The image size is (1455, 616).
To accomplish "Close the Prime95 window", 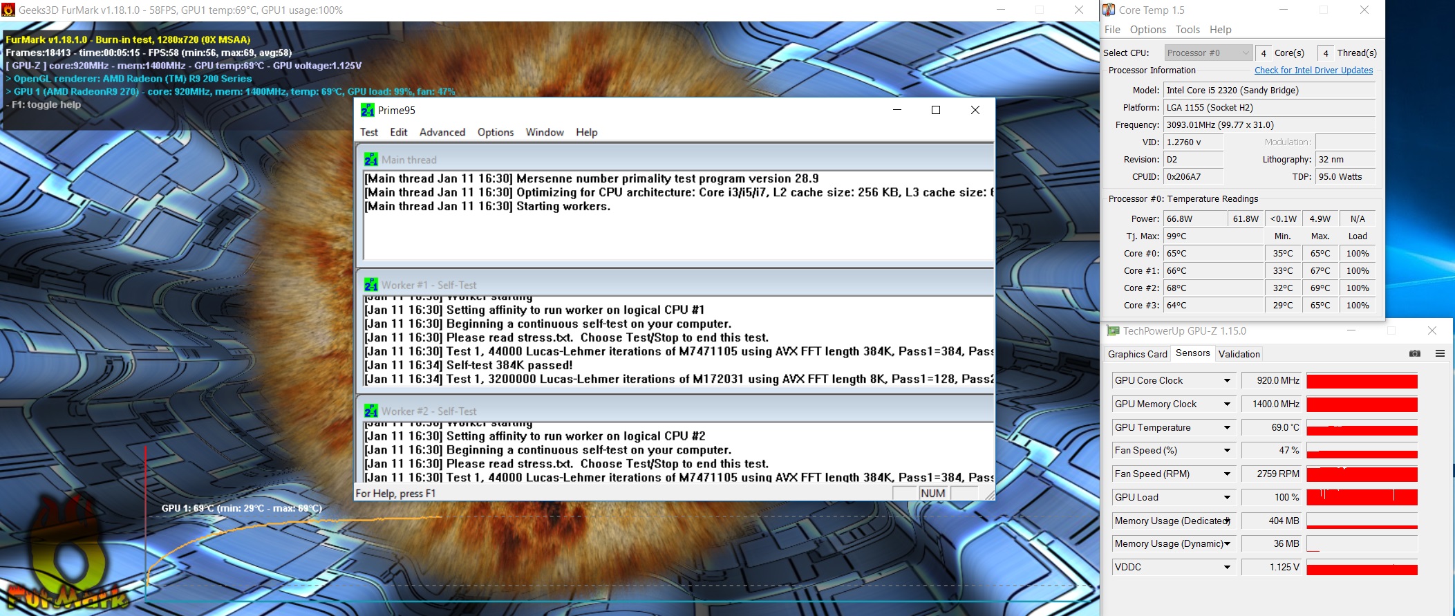I will pyautogui.click(x=975, y=110).
